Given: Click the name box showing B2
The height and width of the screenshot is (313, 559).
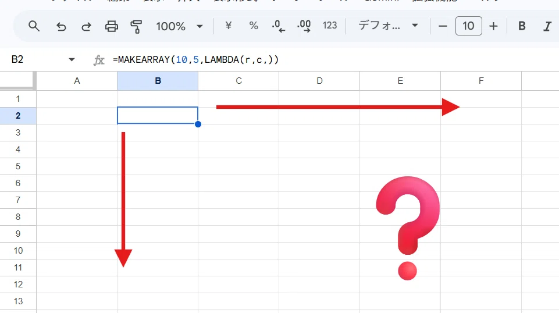Looking at the screenshot, I should [17, 59].
